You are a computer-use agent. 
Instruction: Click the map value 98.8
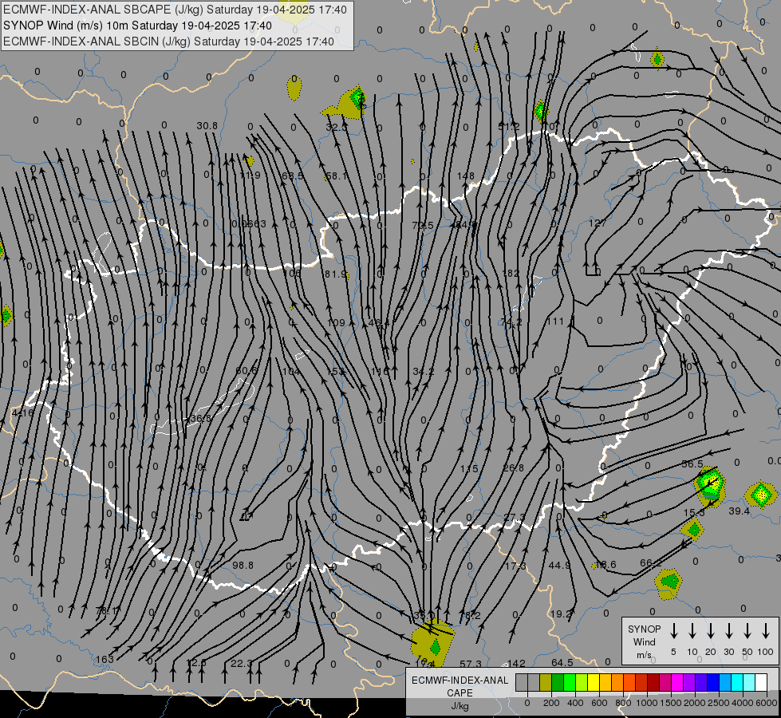point(243,565)
